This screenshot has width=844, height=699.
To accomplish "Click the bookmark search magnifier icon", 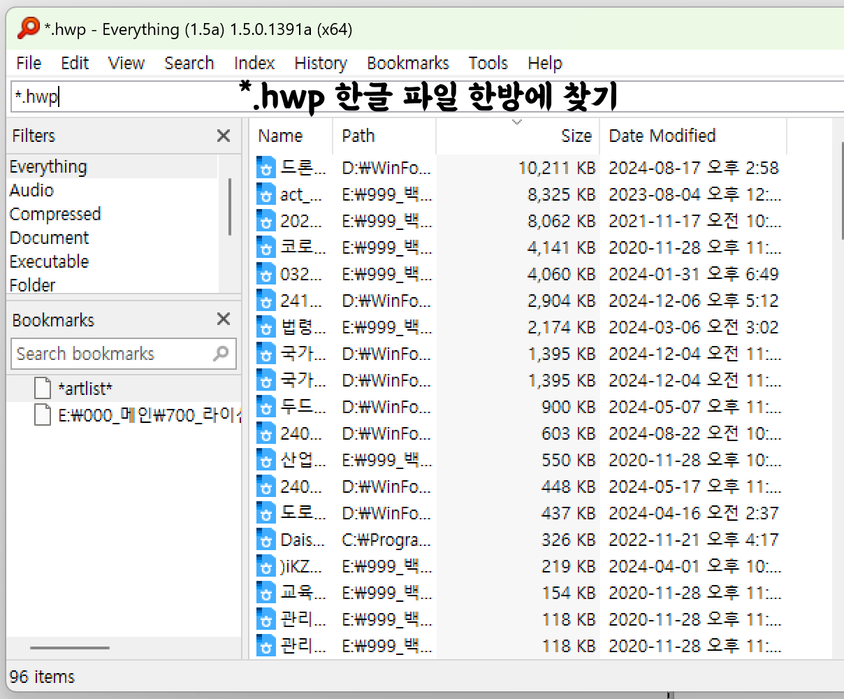I will pyautogui.click(x=221, y=354).
